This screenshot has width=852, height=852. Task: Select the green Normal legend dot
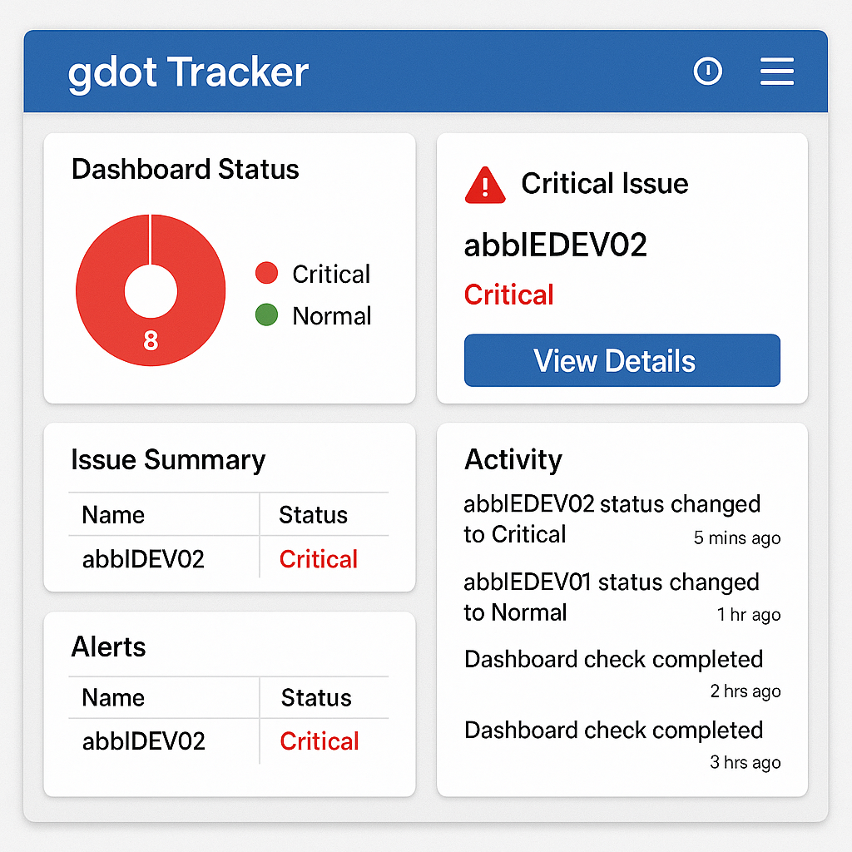(x=265, y=315)
